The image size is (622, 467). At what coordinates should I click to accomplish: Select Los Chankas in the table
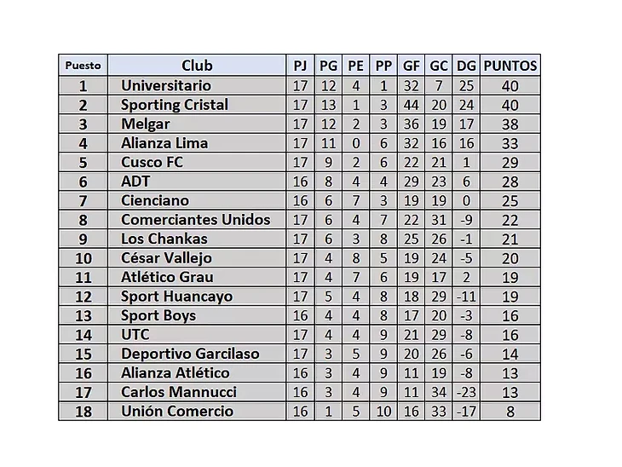point(164,239)
